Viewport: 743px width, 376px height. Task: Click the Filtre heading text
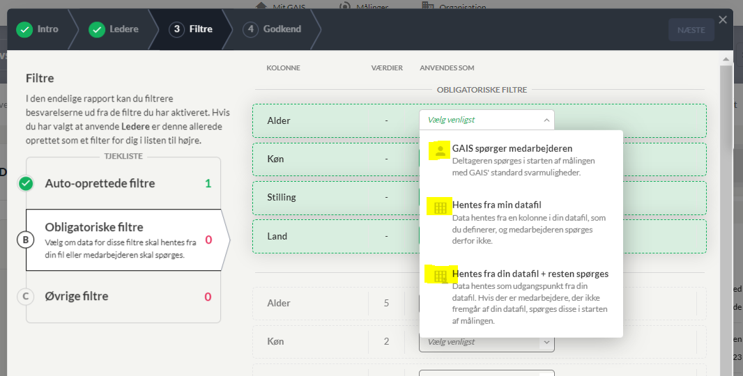coord(40,78)
